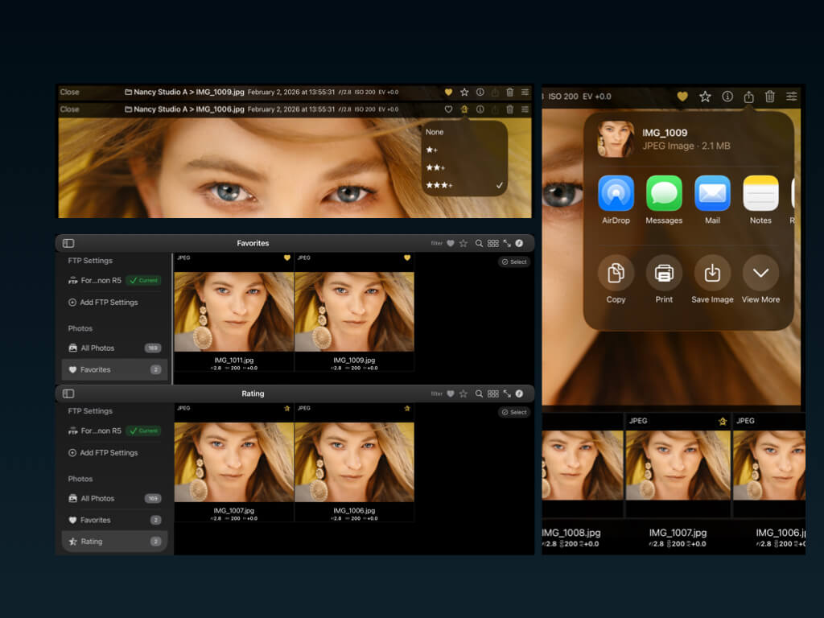Toggle the heart on IMG_1006.jpg header
This screenshot has height=618, width=824.
(449, 109)
